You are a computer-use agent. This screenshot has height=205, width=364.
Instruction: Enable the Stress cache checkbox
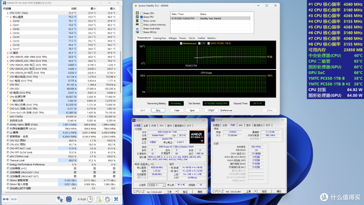[x=142, y=21]
